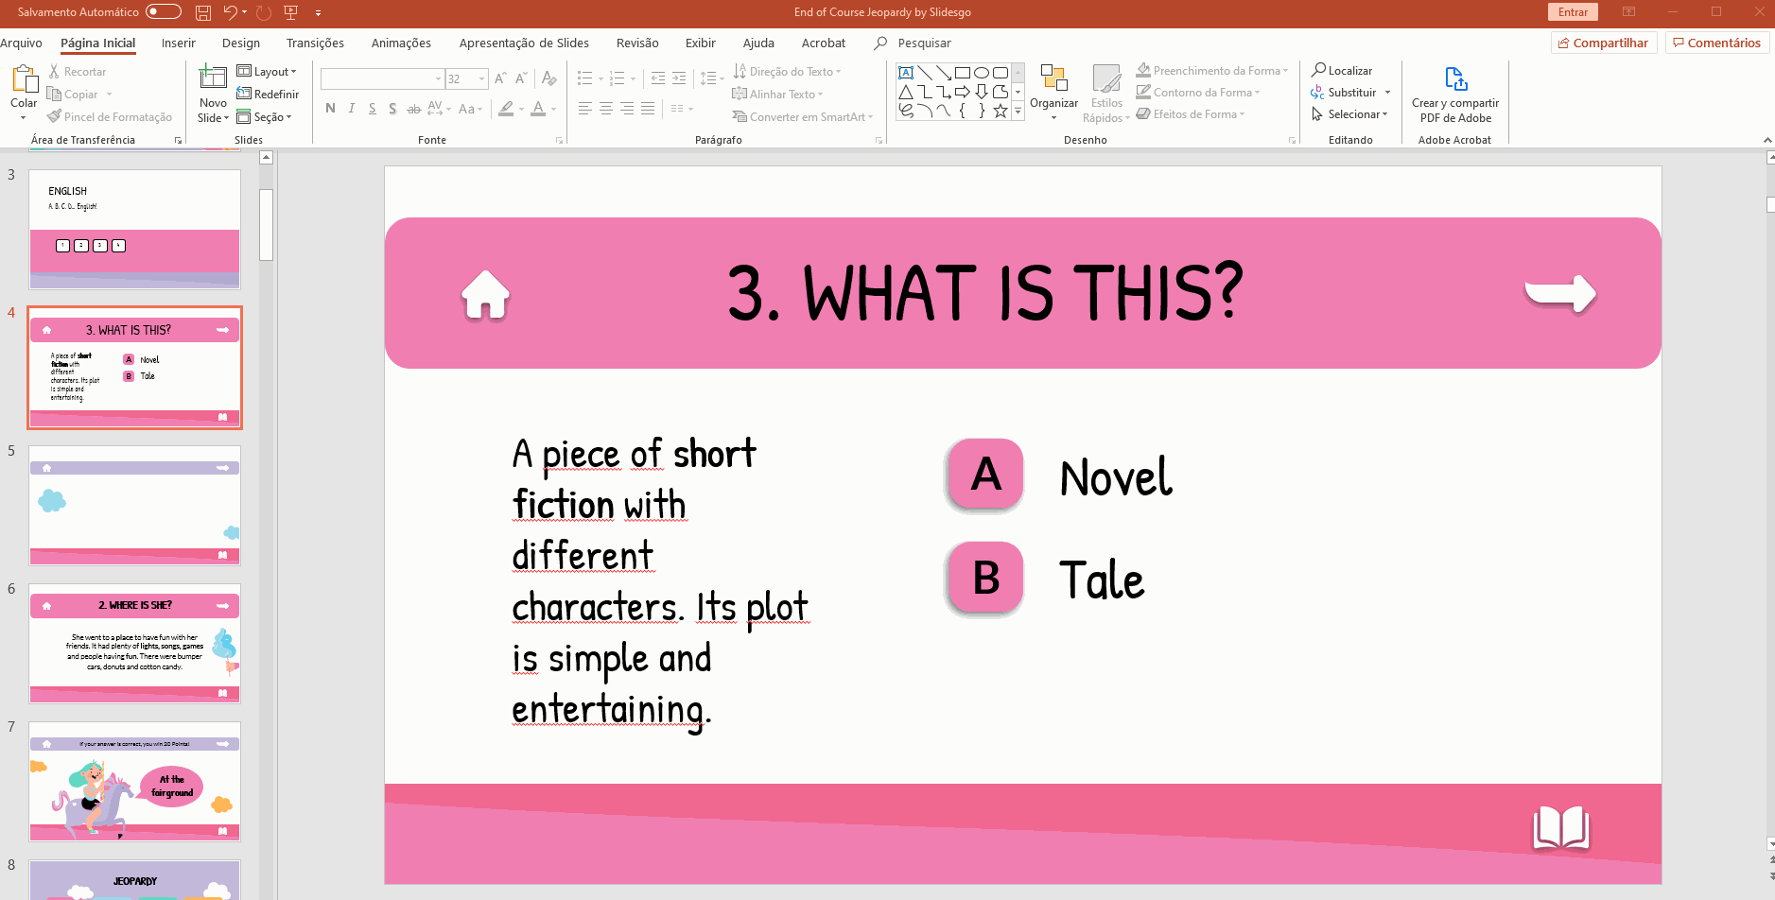Select slide 3 ENGLISH thumbnail

tap(134, 229)
